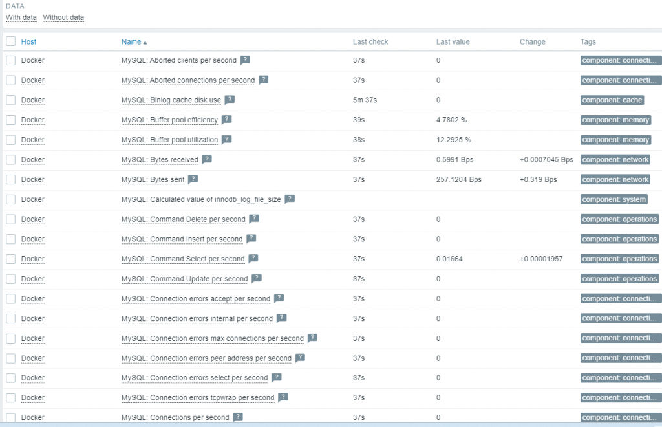Open MySQL: Connection errors tcpwrap per second

click(x=198, y=397)
